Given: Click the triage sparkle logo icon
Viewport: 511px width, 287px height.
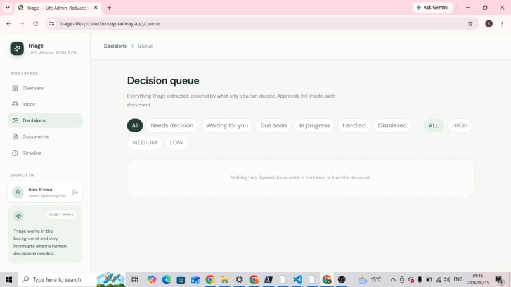Looking at the screenshot, I should point(17,49).
